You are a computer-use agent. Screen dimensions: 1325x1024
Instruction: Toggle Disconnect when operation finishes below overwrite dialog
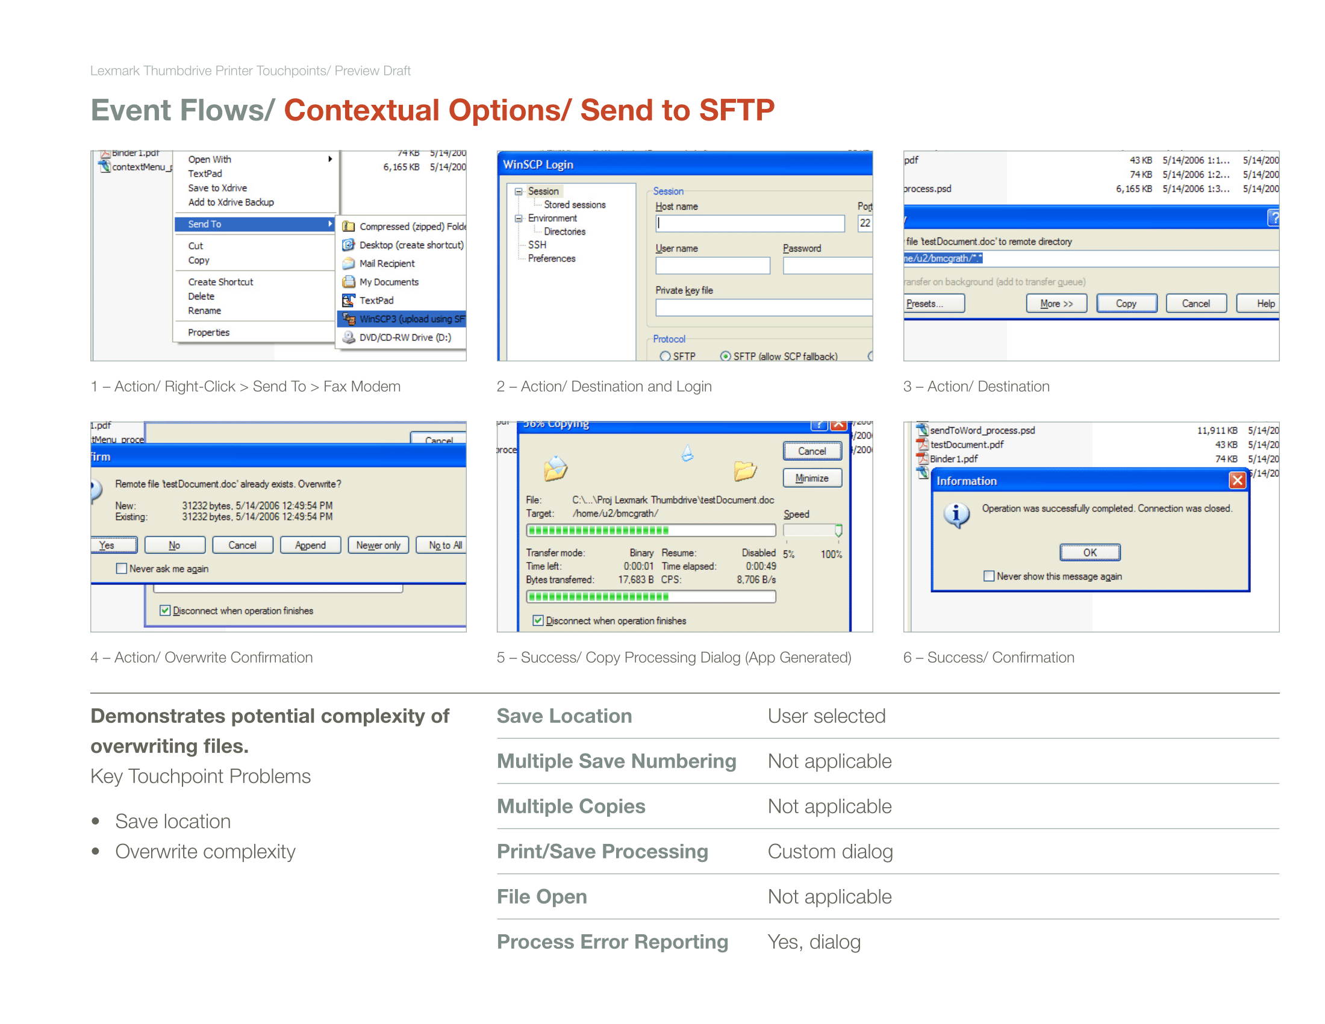tap(165, 610)
